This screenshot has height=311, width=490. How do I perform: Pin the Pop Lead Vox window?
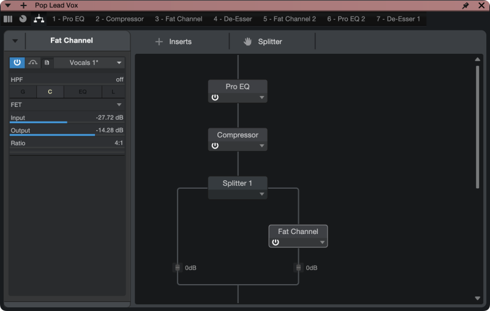[466, 5]
